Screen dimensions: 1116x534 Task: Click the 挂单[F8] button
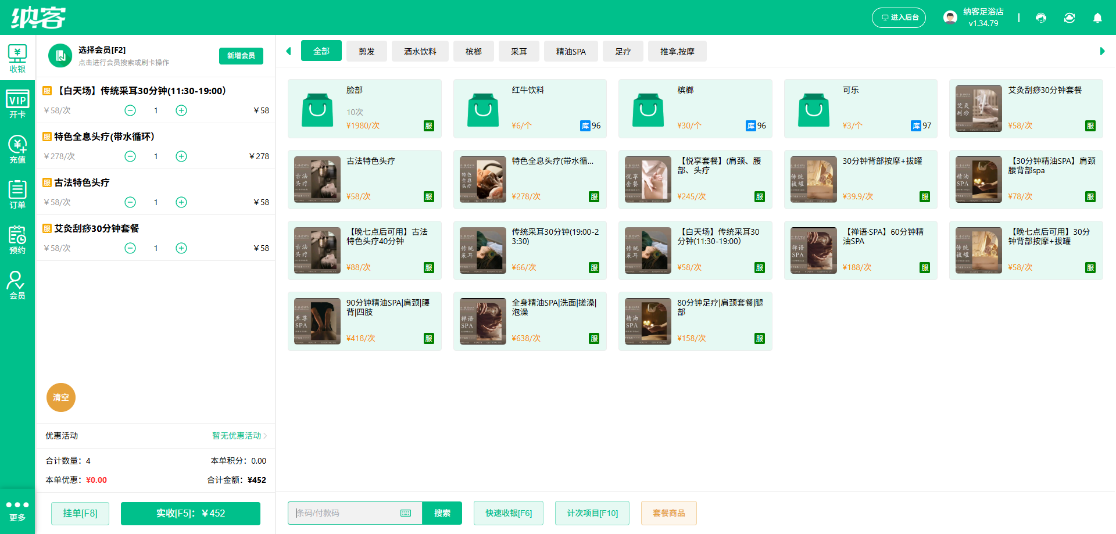pos(80,513)
